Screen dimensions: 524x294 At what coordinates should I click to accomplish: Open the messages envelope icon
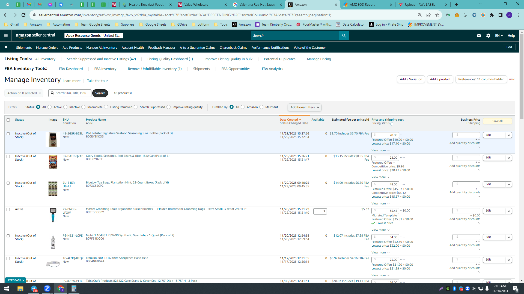tap(479, 36)
